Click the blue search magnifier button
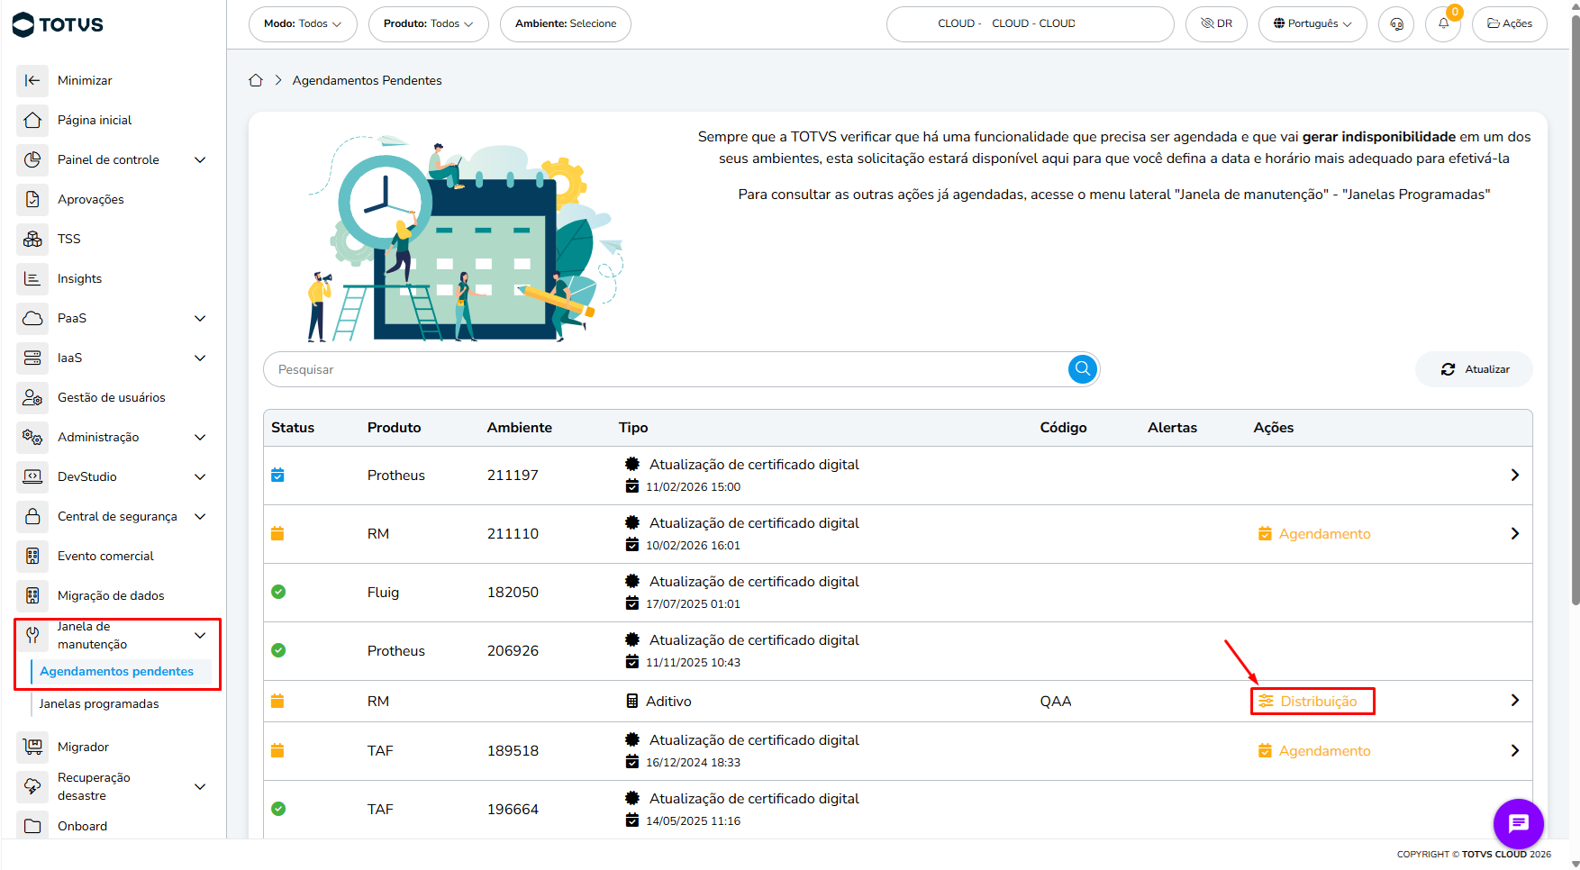This screenshot has width=1580, height=870. click(1083, 368)
